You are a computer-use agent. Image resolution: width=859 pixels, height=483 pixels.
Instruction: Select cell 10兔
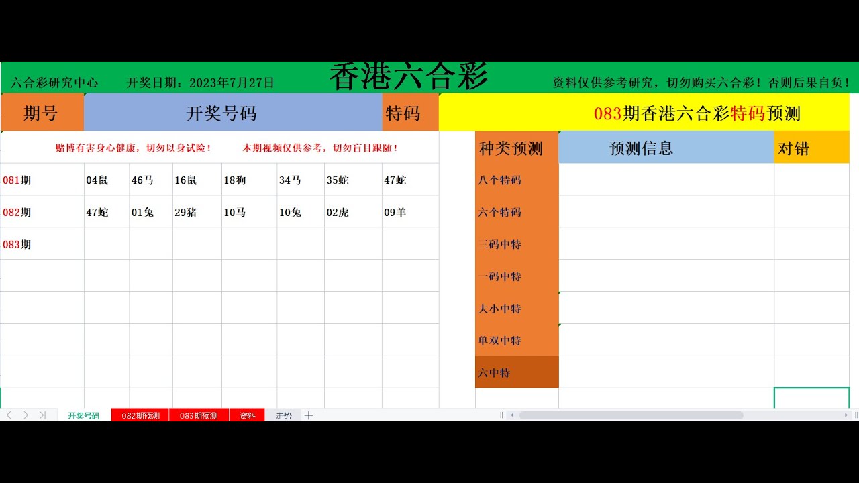click(301, 212)
